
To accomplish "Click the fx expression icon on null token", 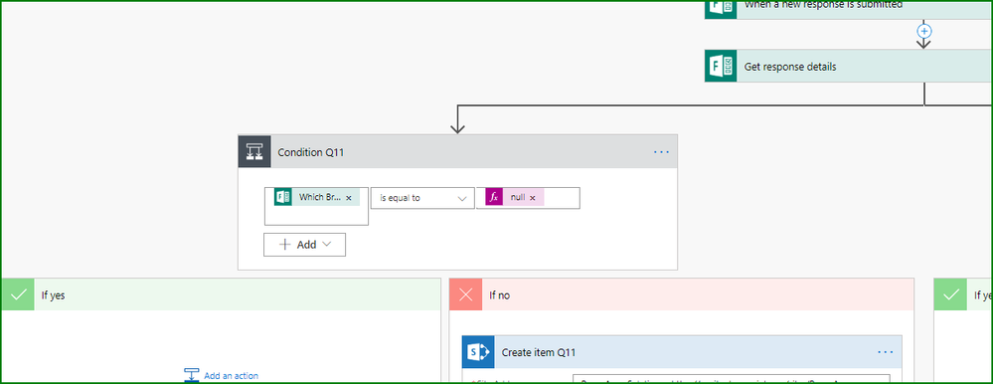I will tap(494, 197).
